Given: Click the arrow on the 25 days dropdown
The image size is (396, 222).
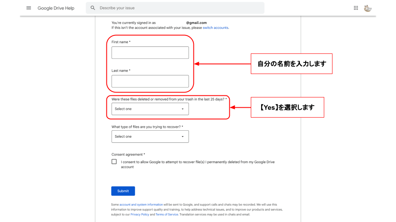Looking at the screenshot, I should point(183,109).
